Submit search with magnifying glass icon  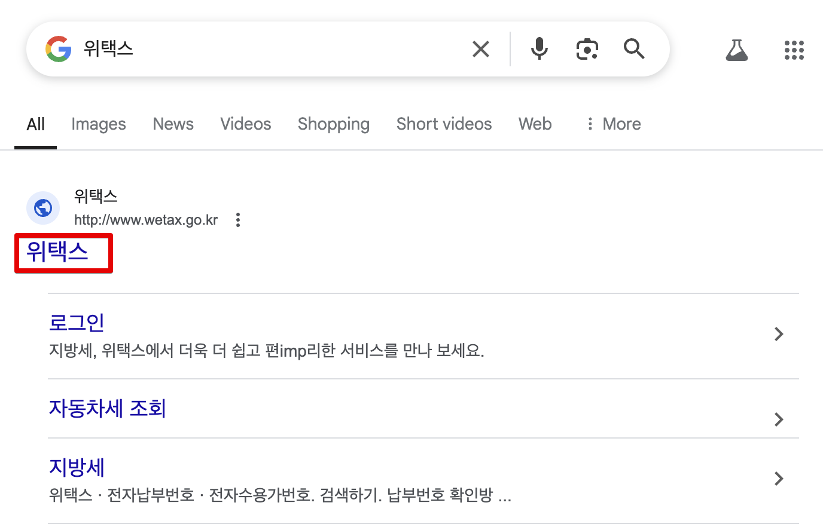click(634, 48)
